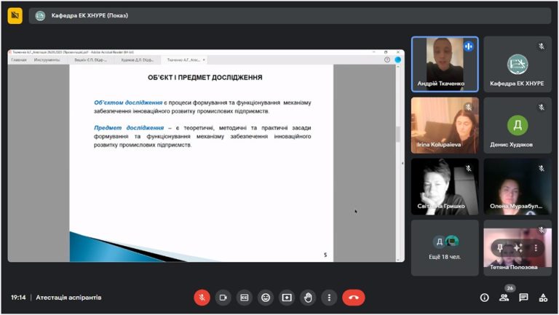Click the Атестація аспірантів meeting name
The height and width of the screenshot is (315, 559).
(68, 298)
